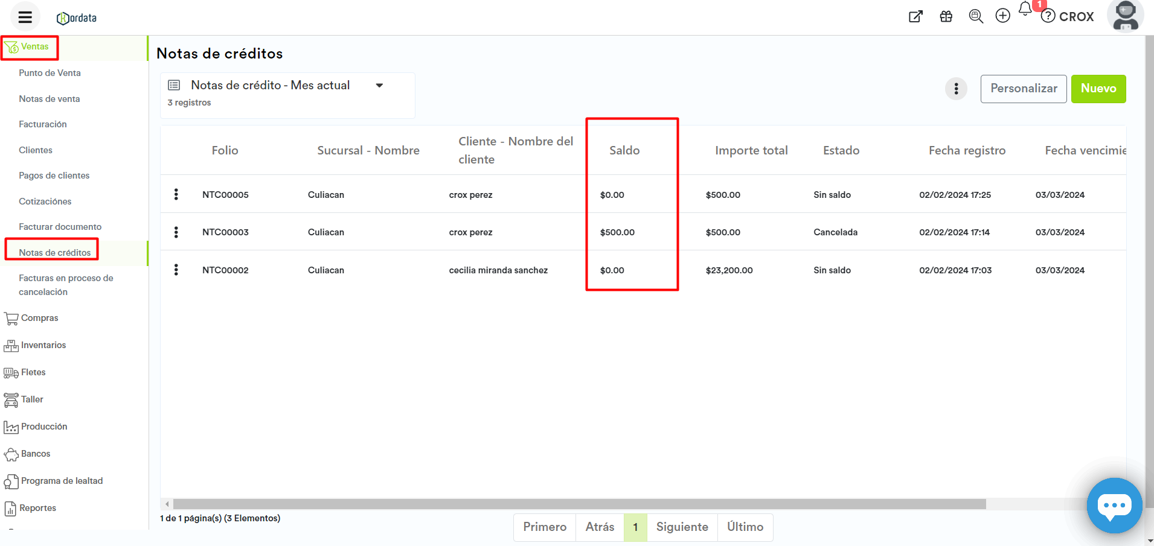Open the chat support bubble

[1114, 505]
